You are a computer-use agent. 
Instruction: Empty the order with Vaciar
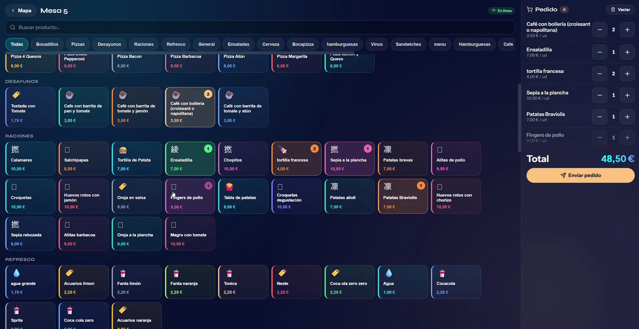tap(620, 10)
